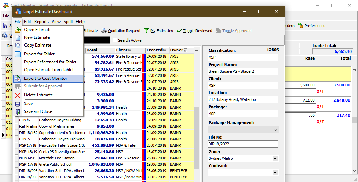Click the estimate list vertical scrollbar thumb
The height and width of the screenshot is (182, 358).
point(196,138)
